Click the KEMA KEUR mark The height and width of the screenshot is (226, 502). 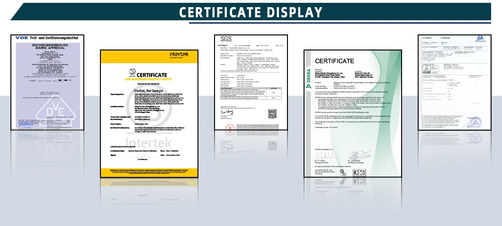(x=359, y=173)
